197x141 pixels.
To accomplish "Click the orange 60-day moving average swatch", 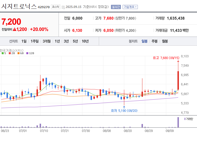I will pyautogui.click(x=18, y=53).
